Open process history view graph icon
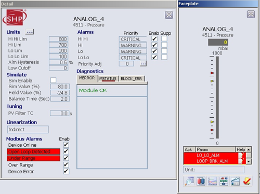This screenshot has height=194, width=260. tap(235, 181)
